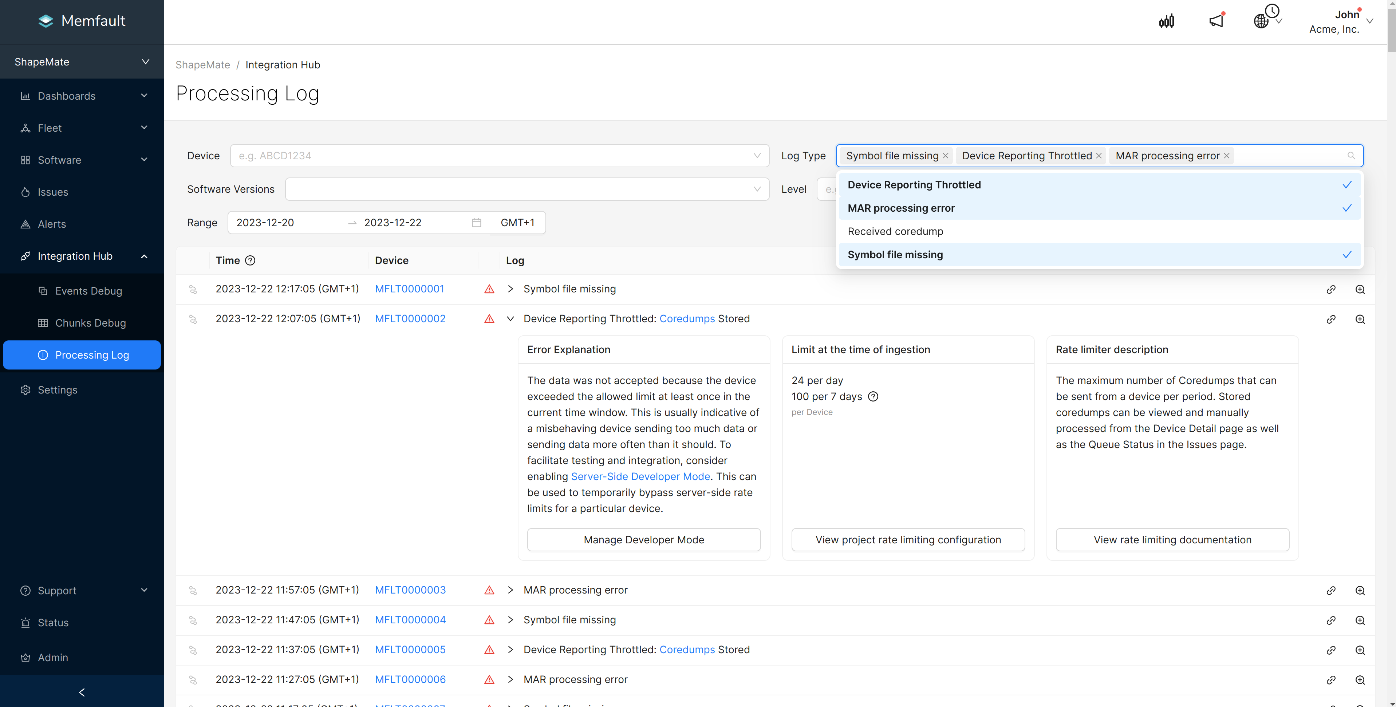Navigate to Issues in the sidebar

(x=52, y=192)
